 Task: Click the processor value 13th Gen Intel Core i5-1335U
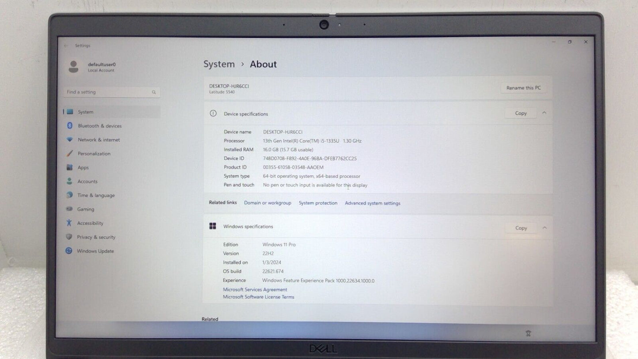(312, 141)
